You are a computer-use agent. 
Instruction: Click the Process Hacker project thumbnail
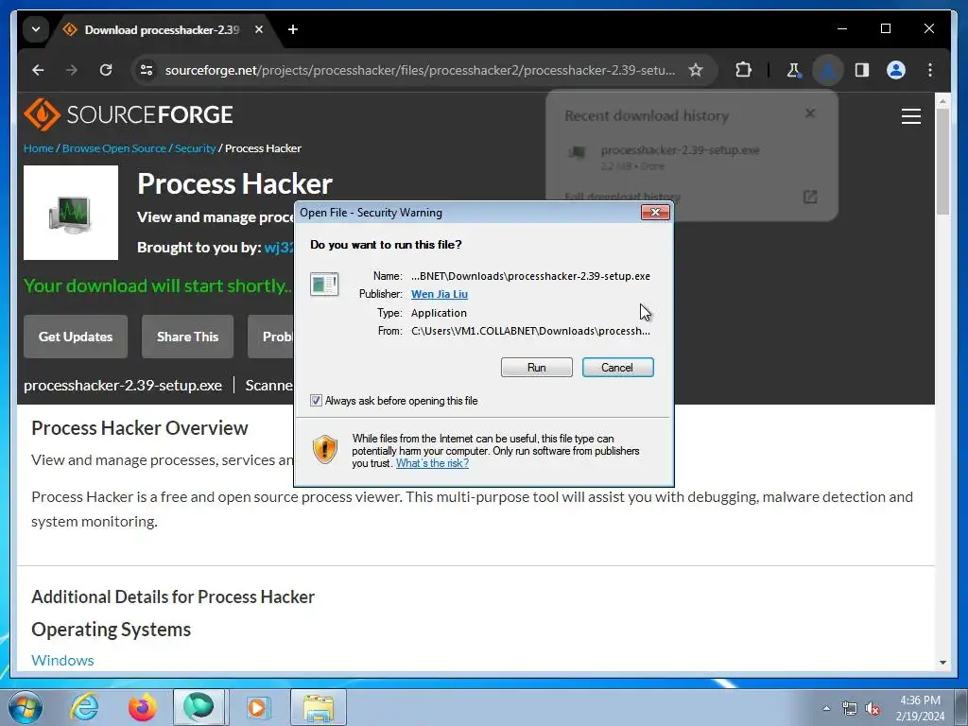click(x=71, y=213)
